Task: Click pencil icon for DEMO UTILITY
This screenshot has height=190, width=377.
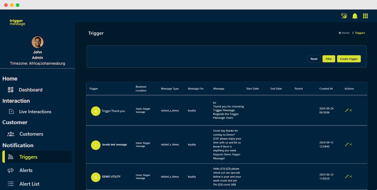Action: coord(347,177)
